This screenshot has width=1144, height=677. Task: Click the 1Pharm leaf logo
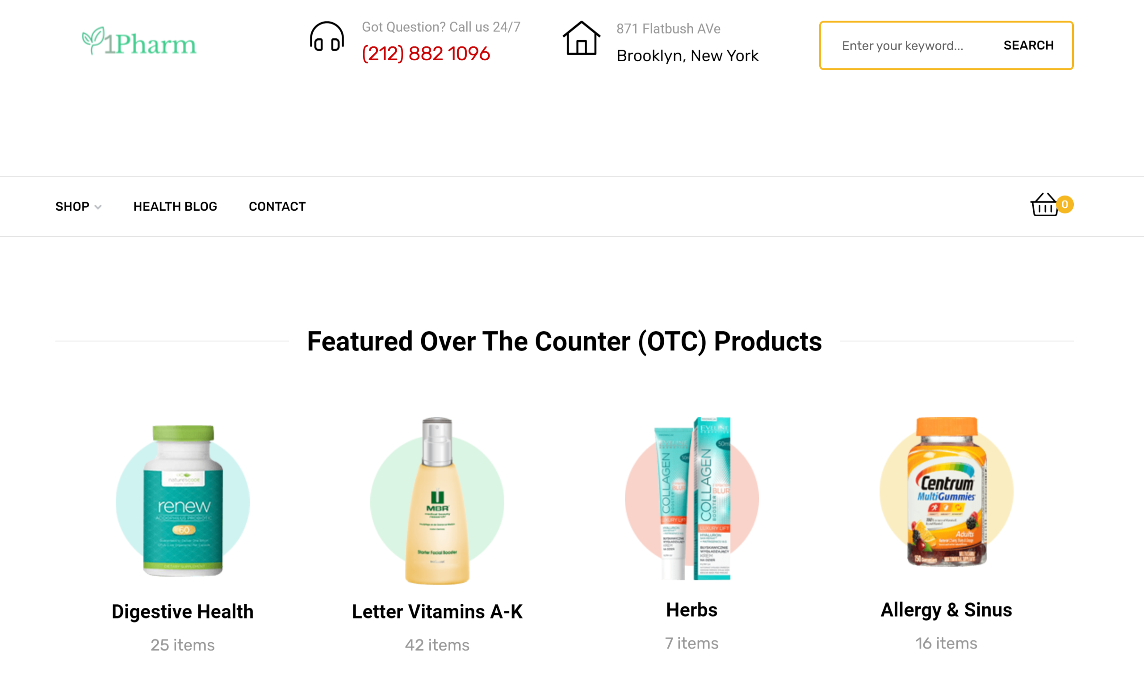139,41
